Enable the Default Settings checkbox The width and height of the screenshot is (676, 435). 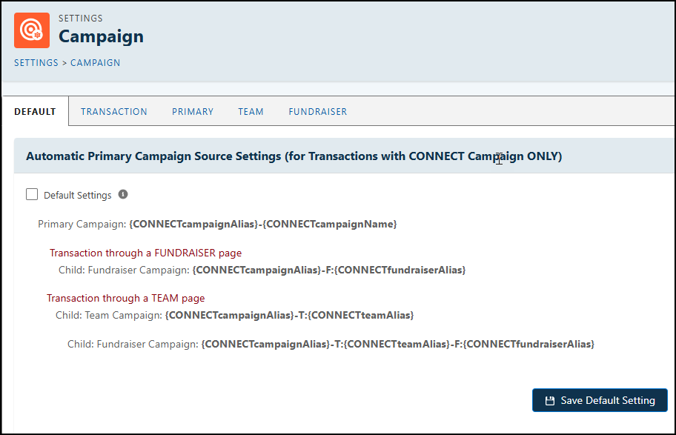click(32, 194)
